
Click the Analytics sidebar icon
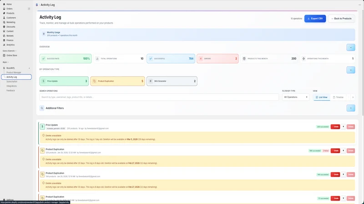(x=4, y=44)
